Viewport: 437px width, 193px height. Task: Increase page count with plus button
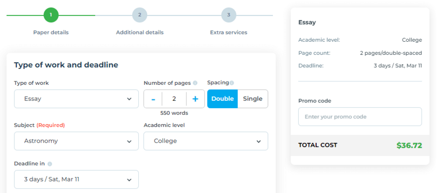[x=195, y=99]
